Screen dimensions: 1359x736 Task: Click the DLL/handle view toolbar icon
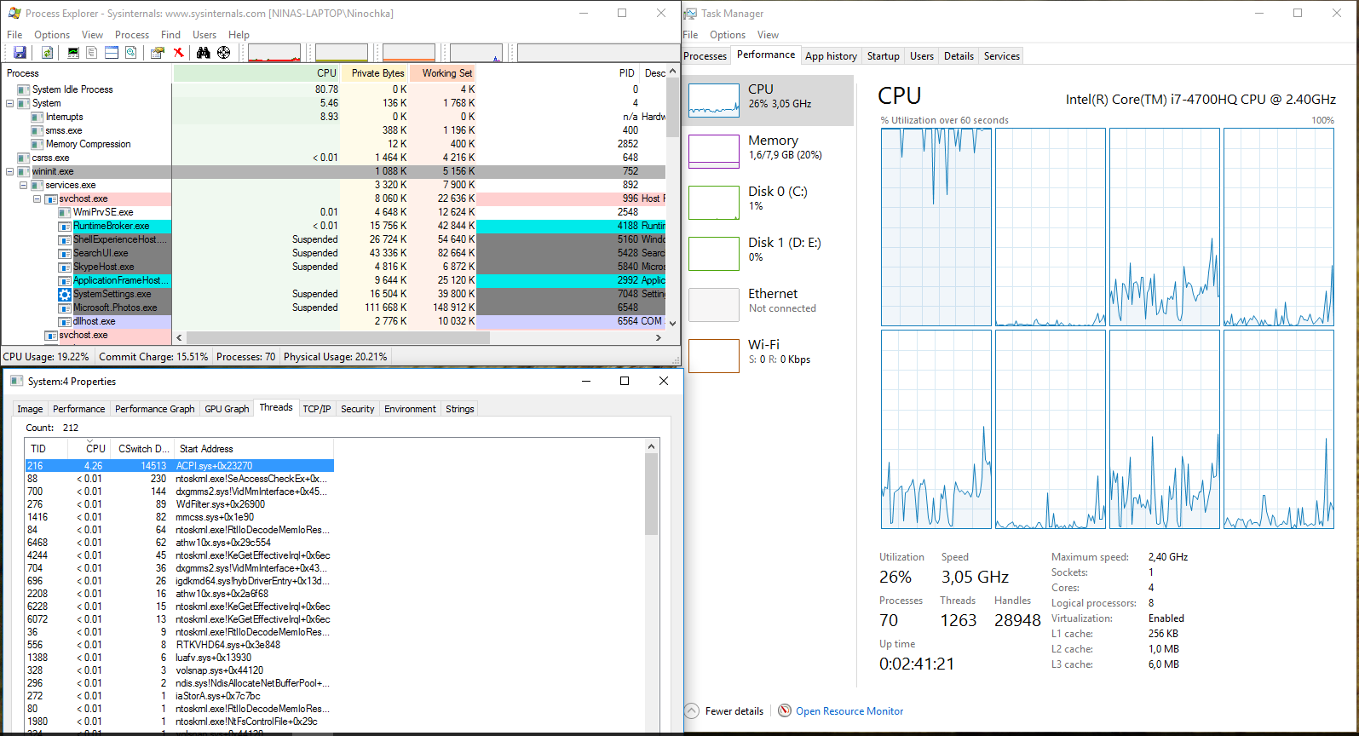coord(131,53)
